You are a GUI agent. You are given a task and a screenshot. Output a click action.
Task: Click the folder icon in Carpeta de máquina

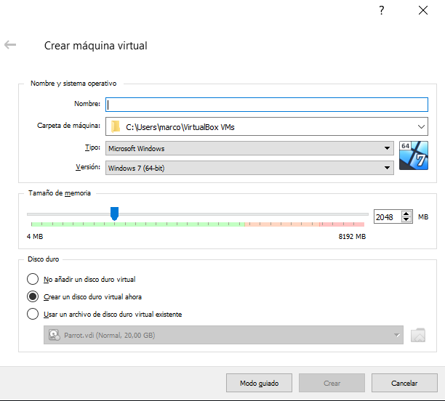click(116, 127)
